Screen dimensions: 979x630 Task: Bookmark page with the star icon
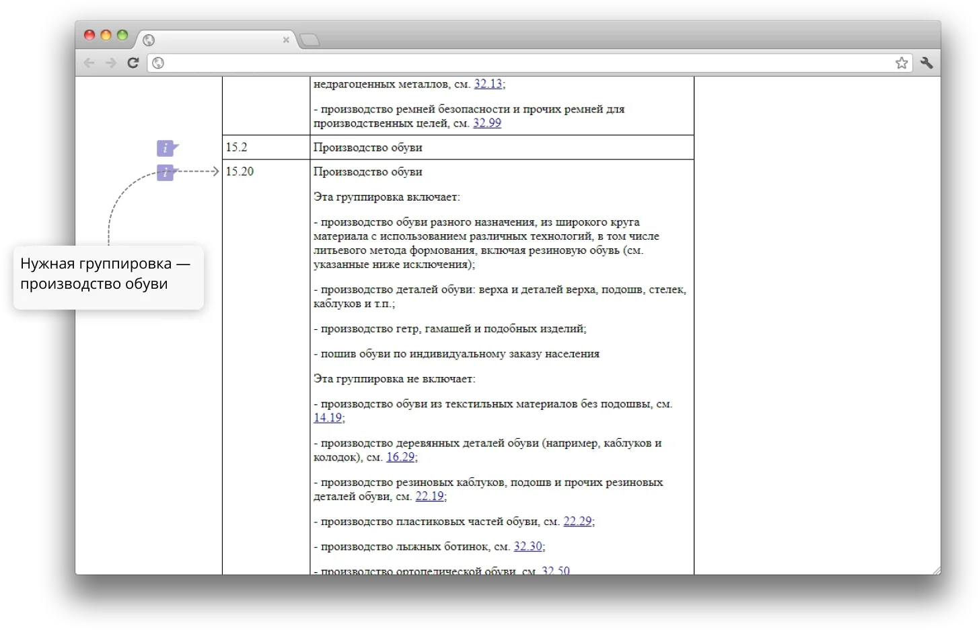pyautogui.click(x=902, y=63)
